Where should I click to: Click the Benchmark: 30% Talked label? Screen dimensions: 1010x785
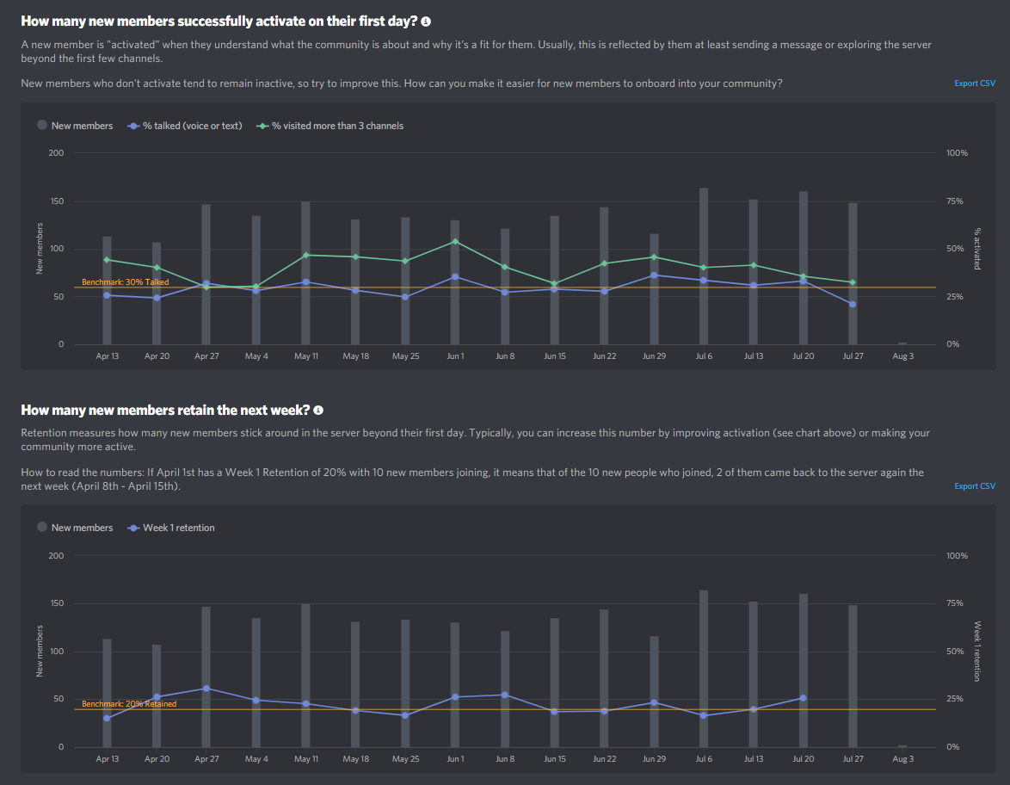tap(125, 281)
